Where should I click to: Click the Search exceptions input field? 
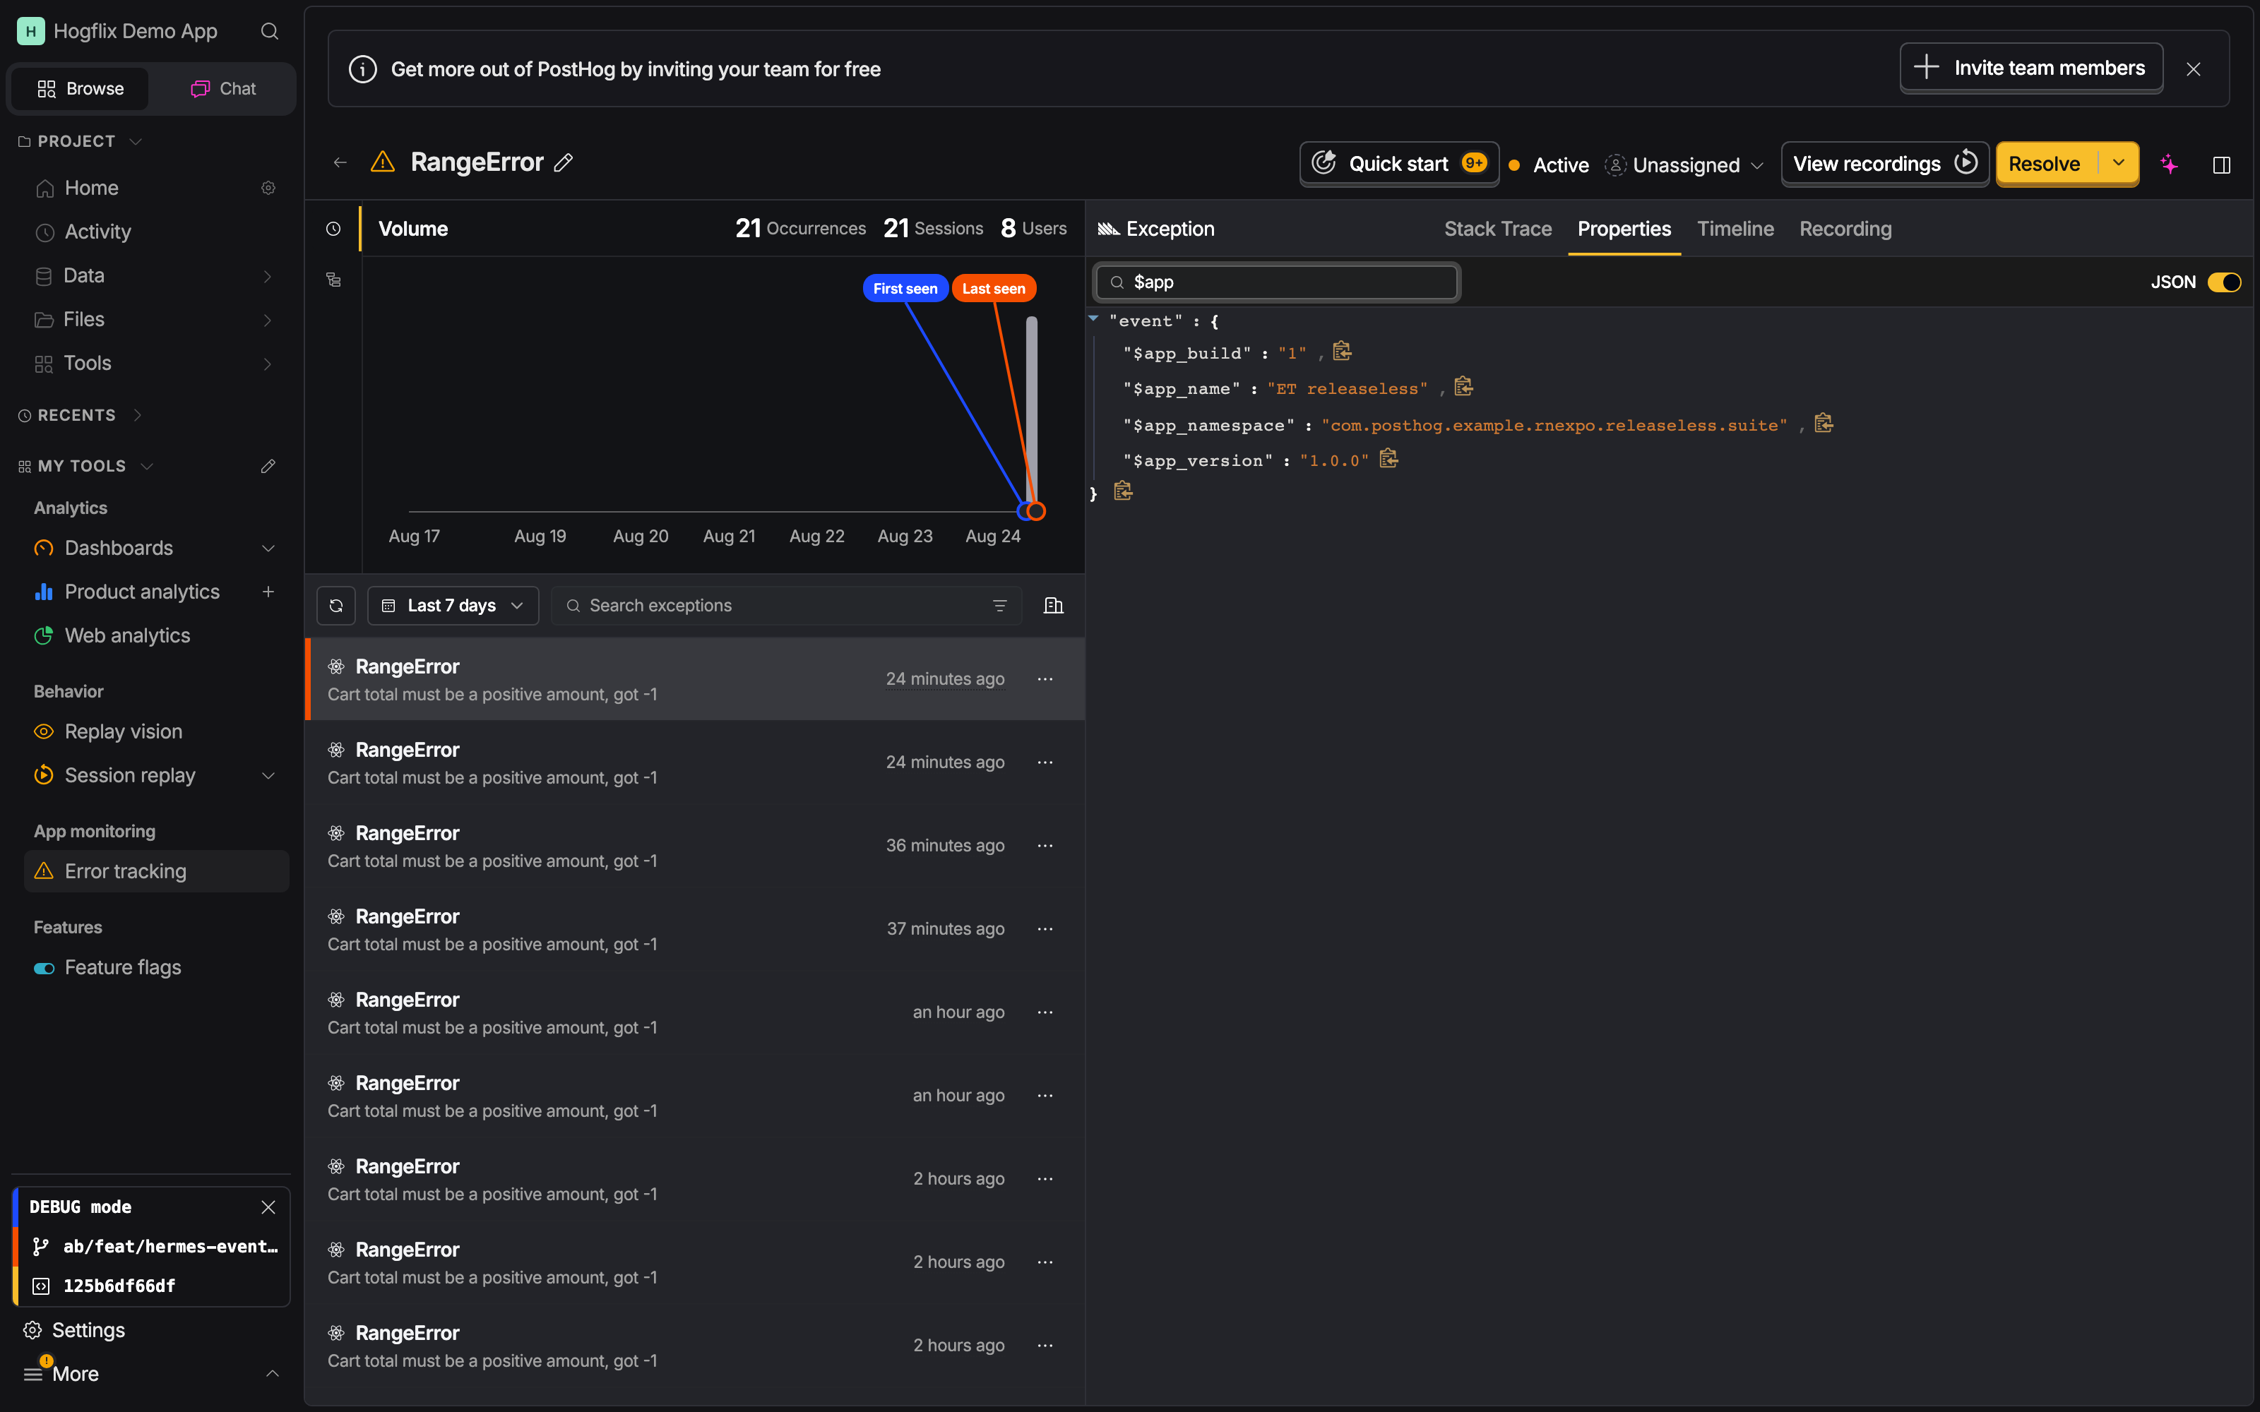tap(786, 606)
